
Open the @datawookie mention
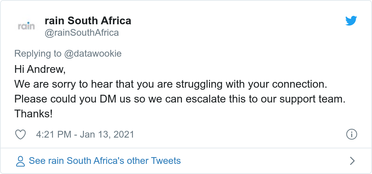pos(93,54)
